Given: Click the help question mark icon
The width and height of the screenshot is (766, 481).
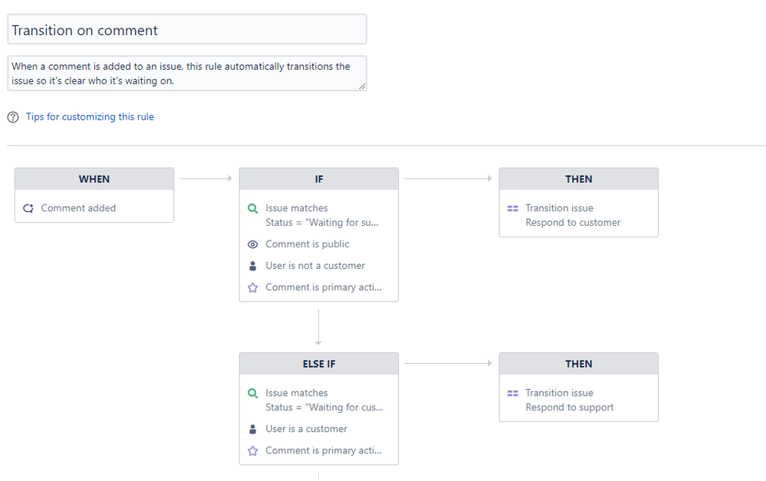Looking at the screenshot, I should [13, 117].
